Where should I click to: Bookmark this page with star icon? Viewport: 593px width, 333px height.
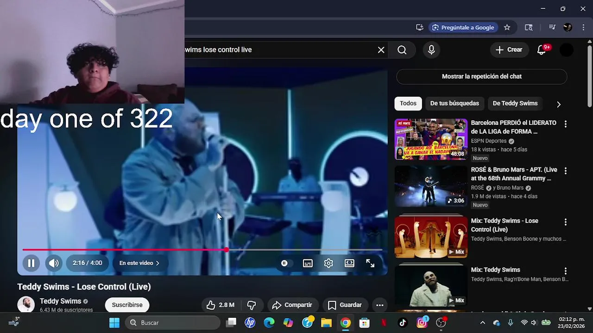[x=507, y=27]
